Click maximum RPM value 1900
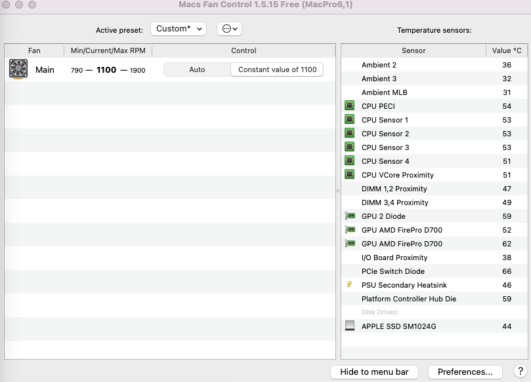The height and width of the screenshot is (382, 531). point(137,70)
